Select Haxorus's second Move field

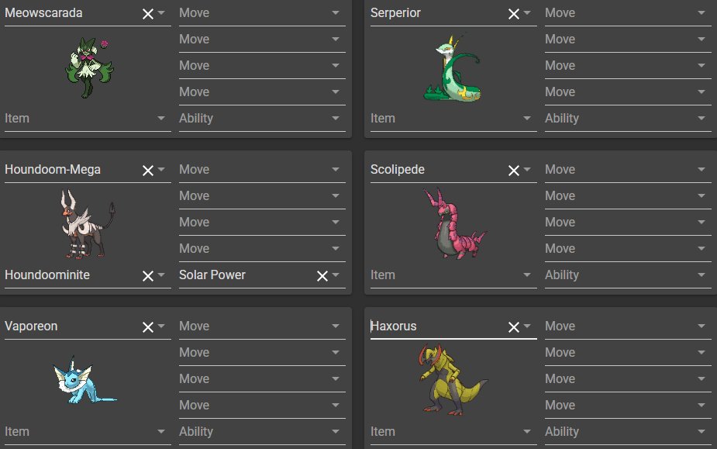coord(628,352)
